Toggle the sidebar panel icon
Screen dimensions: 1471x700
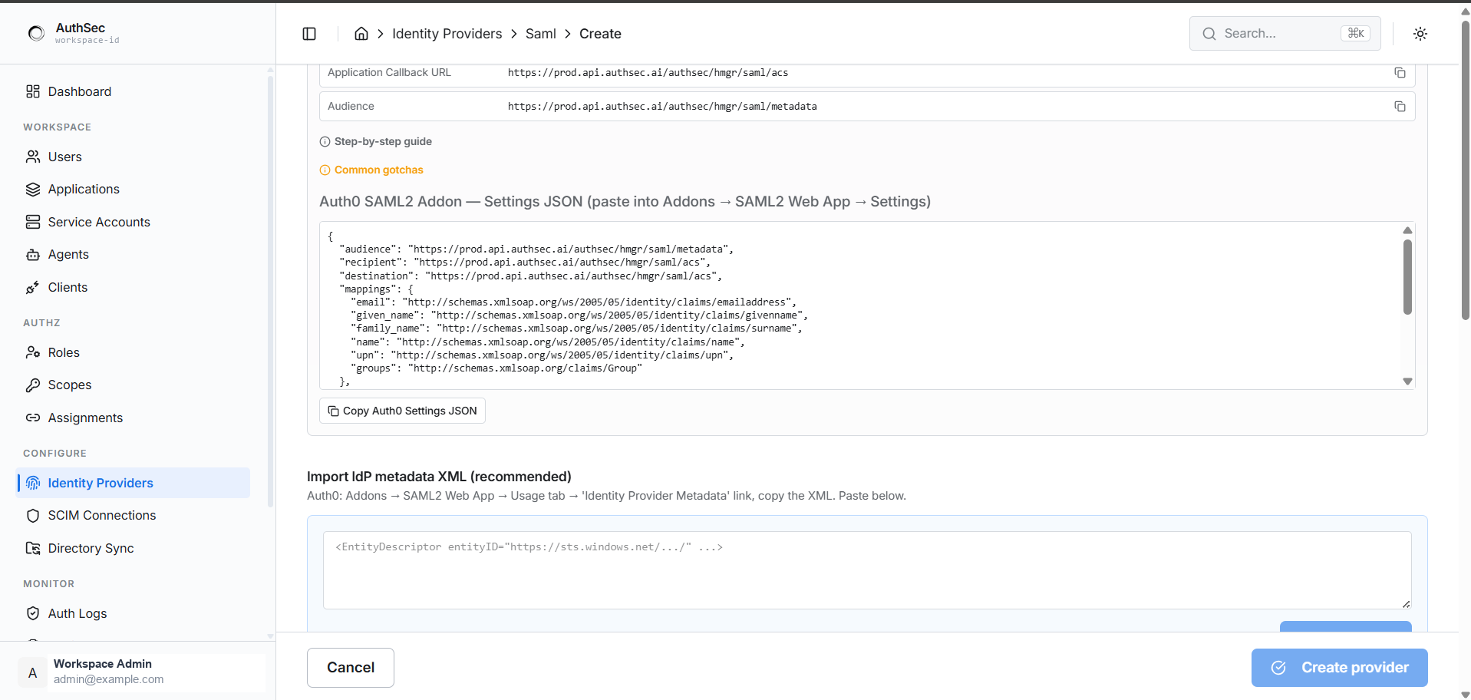tap(309, 34)
